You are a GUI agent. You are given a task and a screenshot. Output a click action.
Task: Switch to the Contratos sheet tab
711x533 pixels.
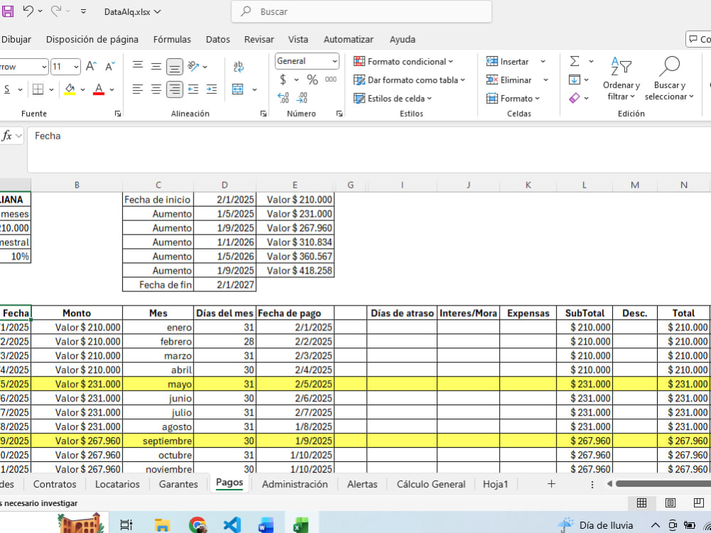[55, 484]
